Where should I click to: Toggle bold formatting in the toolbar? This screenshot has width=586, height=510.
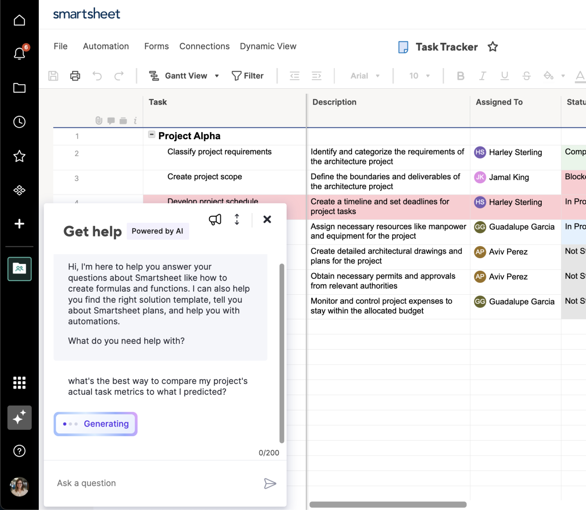pyautogui.click(x=460, y=76)
